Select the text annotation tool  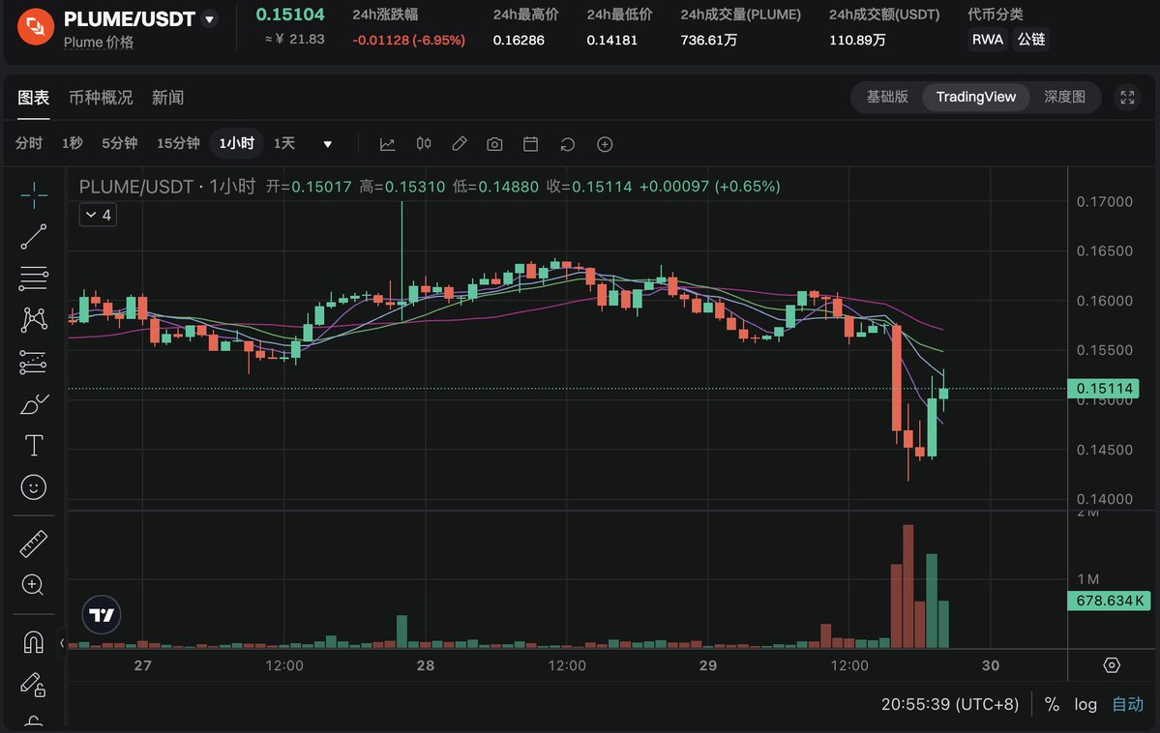(x=33, y=445)
